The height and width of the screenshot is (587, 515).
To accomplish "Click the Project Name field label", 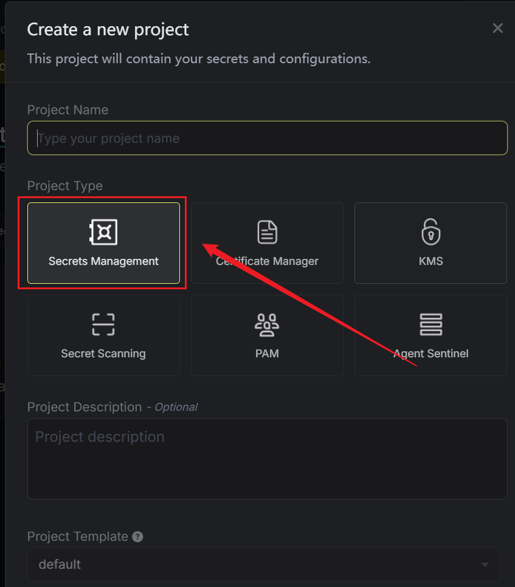I will point(67,110).
